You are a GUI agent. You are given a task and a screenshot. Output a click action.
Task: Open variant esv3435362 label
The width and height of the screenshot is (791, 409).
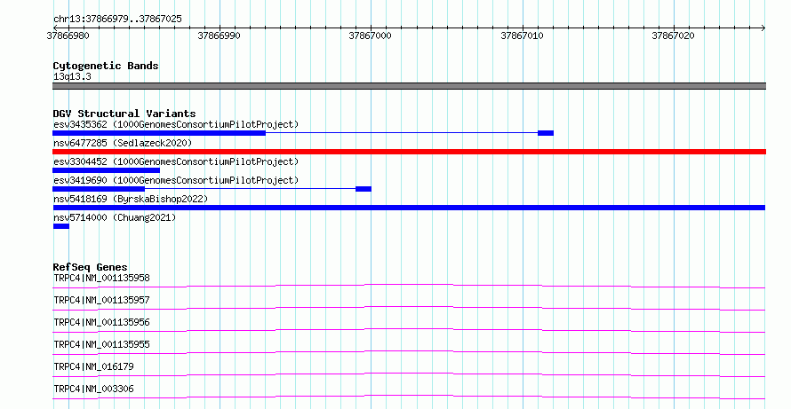176,124
